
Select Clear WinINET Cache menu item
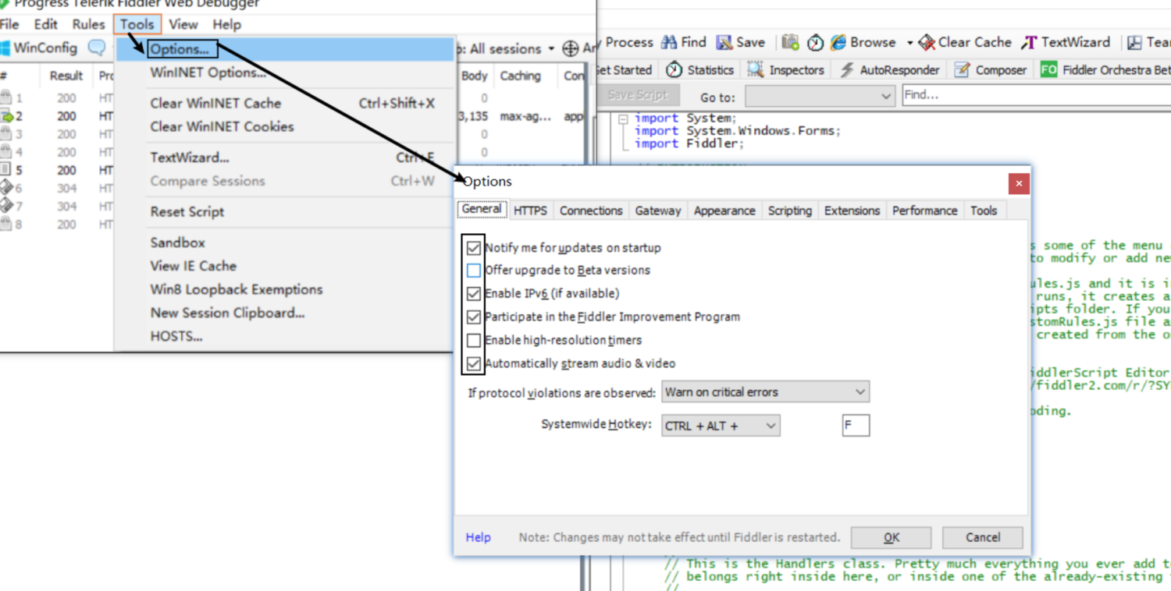pyautogui.click(x=215, y=103)
